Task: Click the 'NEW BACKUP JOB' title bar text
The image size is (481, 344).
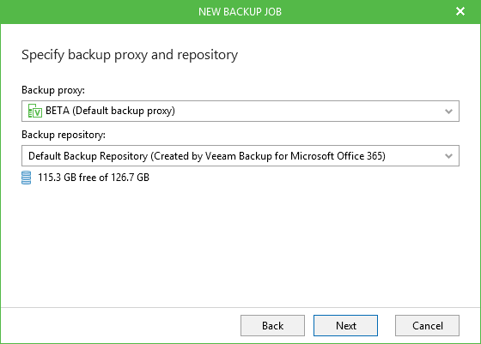Action: (240, 12)
